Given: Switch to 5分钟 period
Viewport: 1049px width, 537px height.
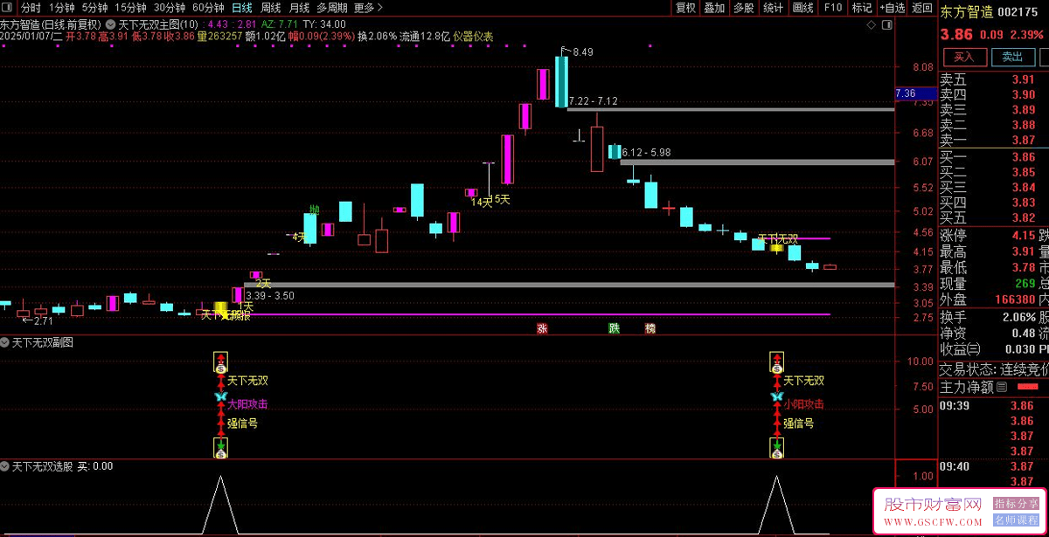Looking at the screenshot, I should (95, 8).
